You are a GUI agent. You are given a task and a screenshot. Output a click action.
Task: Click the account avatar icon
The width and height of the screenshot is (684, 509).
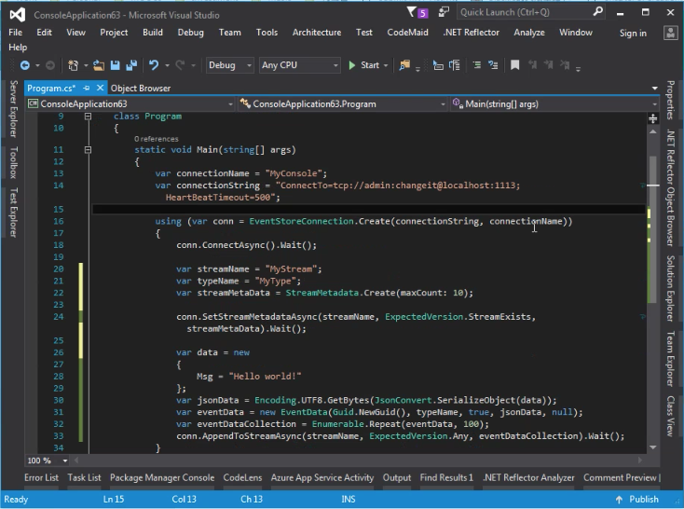670,34
